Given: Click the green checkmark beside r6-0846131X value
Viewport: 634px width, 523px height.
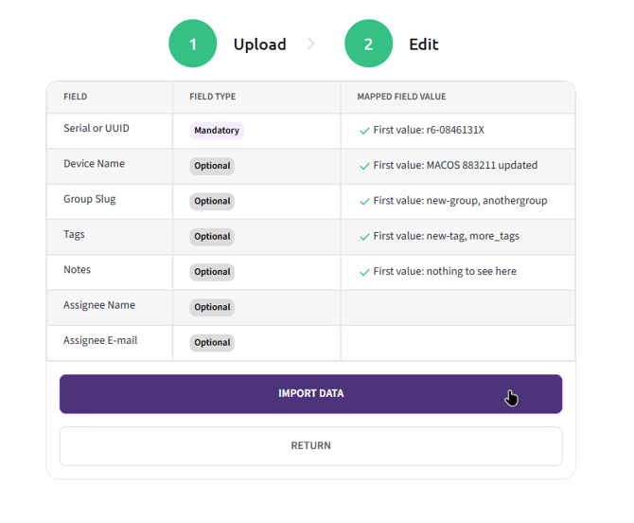Looking at the screenshot, I should (x=364, y=131).
